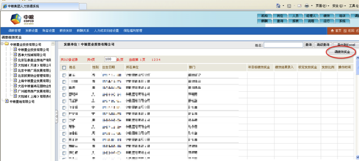Click the document icon beside 西单大悦城有限公司

[x=15, y=55]
